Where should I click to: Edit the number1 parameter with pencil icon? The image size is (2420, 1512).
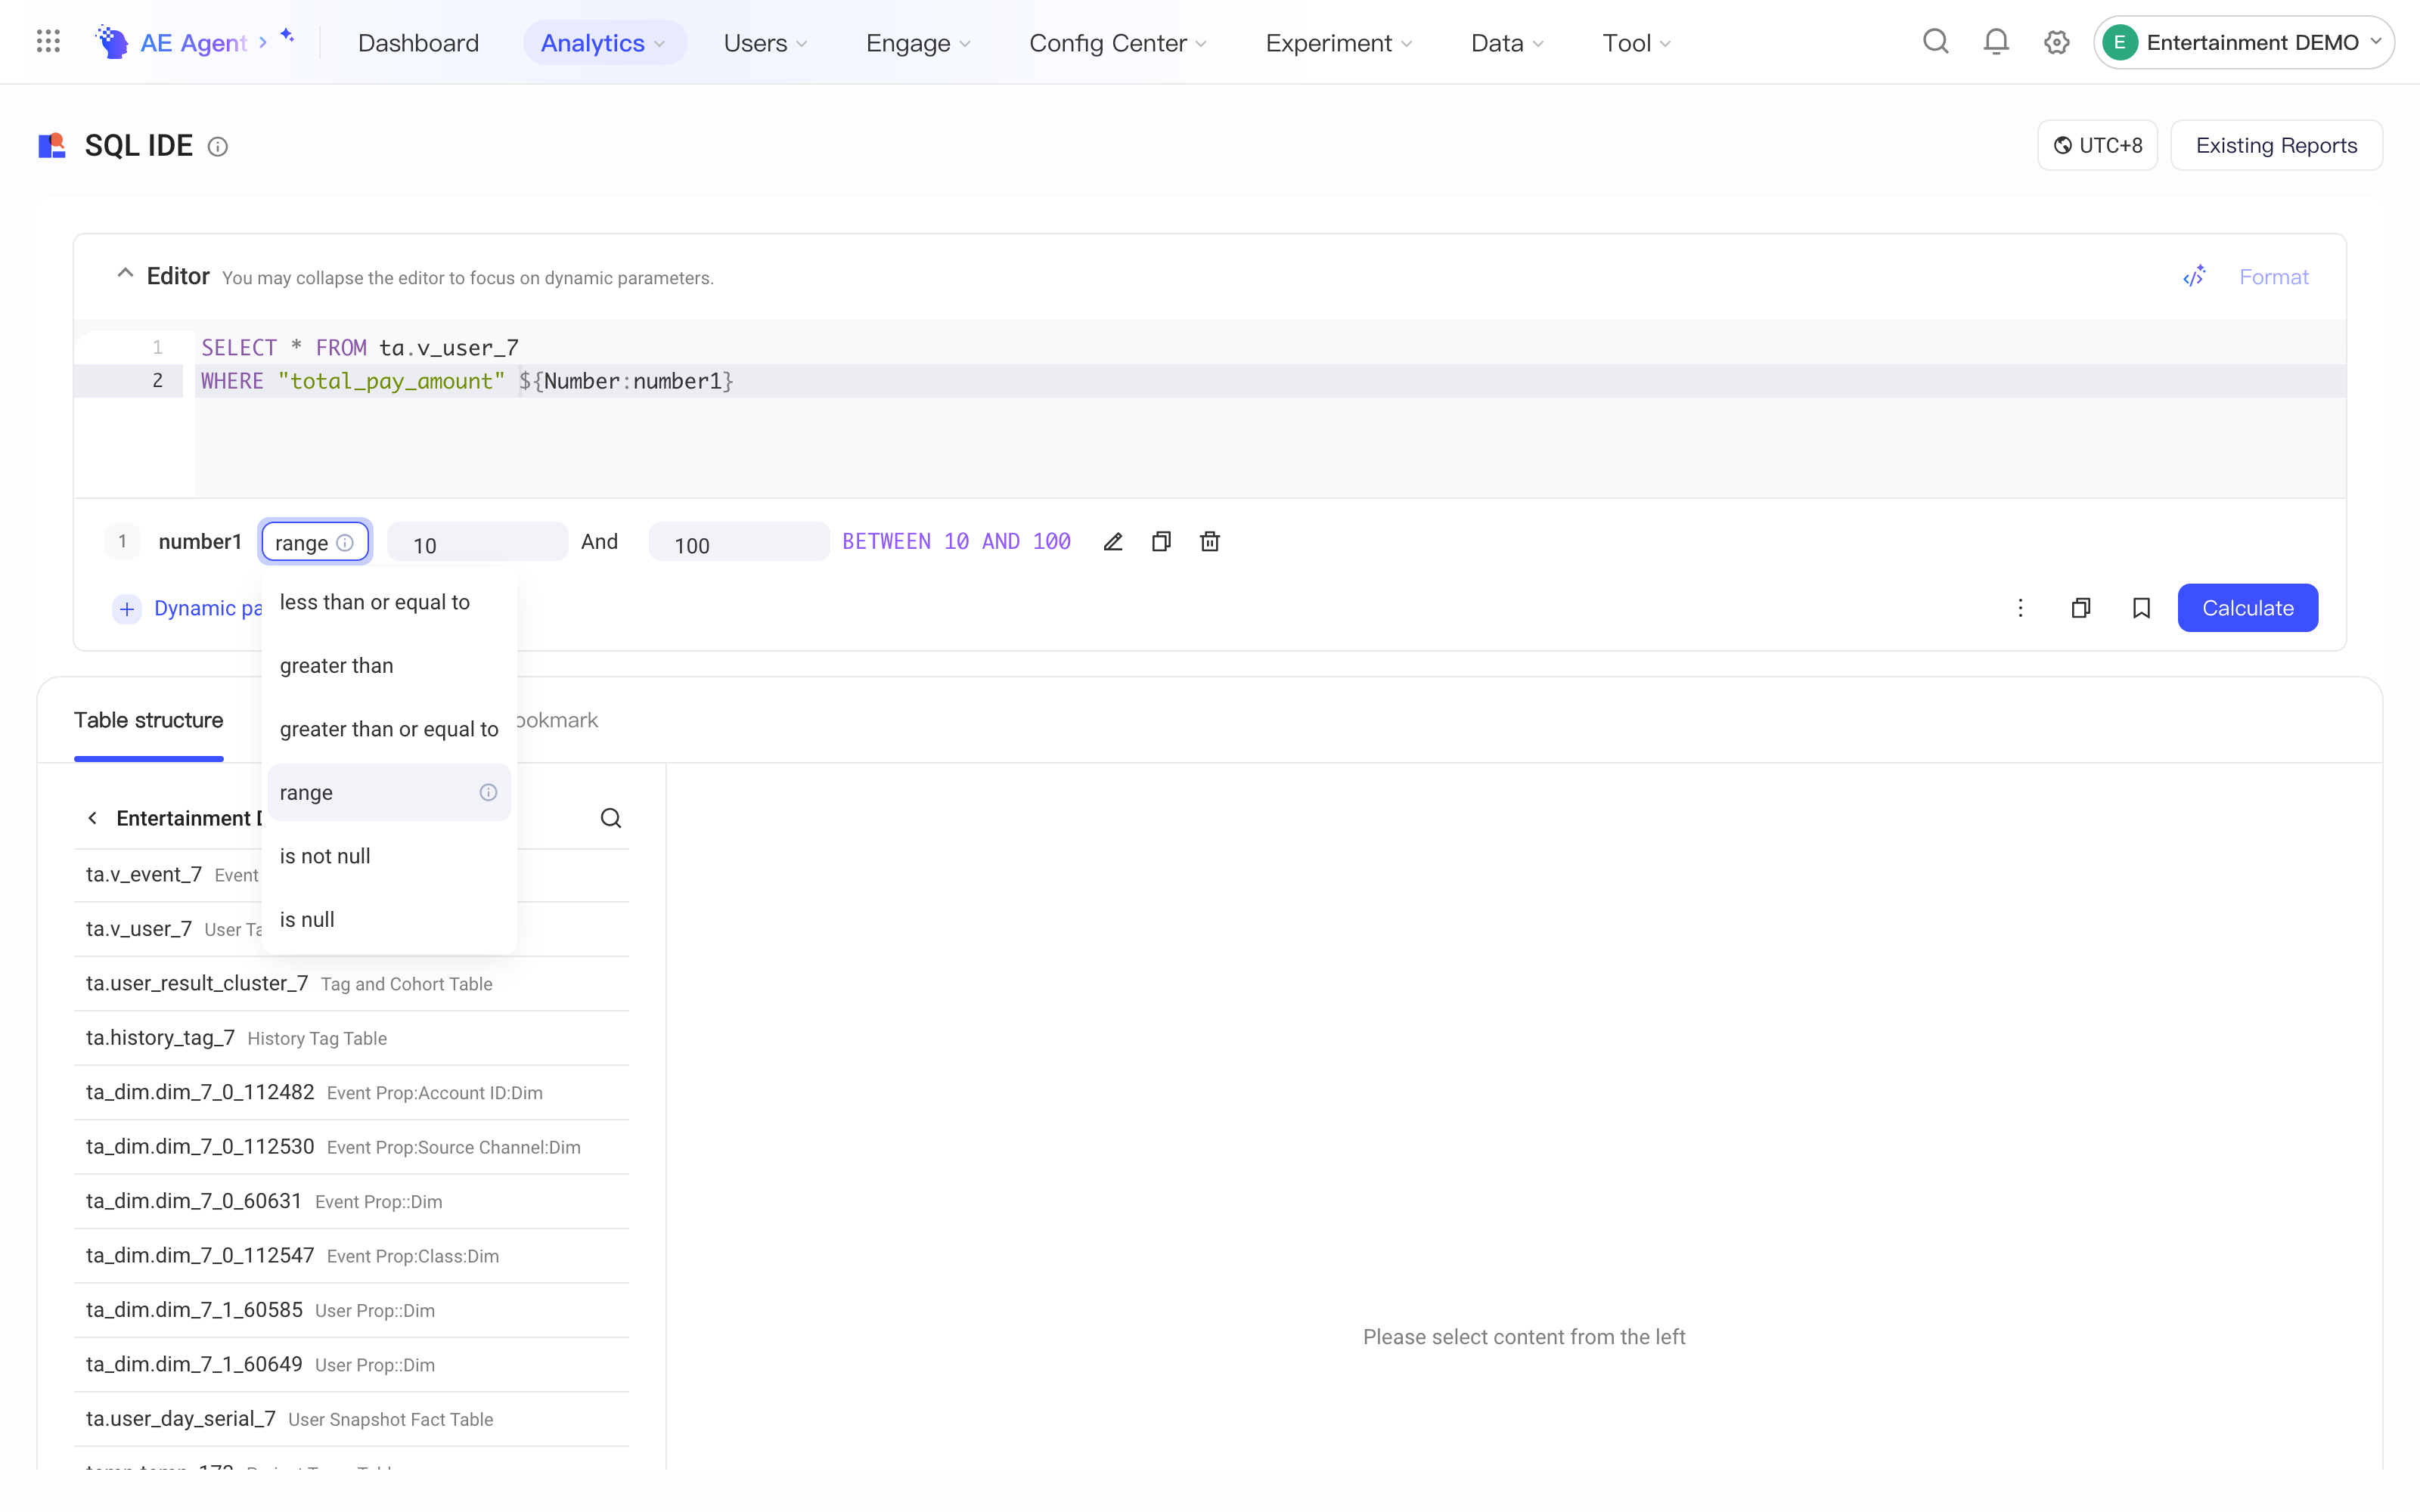(1113, 542)
